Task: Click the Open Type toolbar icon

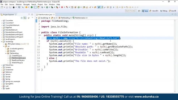Action: click(84, 7)
